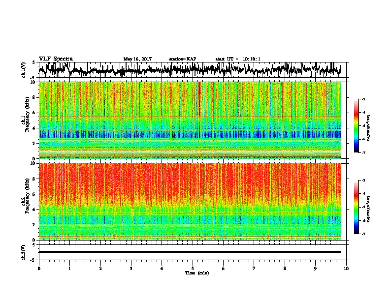Click the 1 minute tick label on time axis
This screenshot has width=390, height=301.
click(x=69, y=269)
